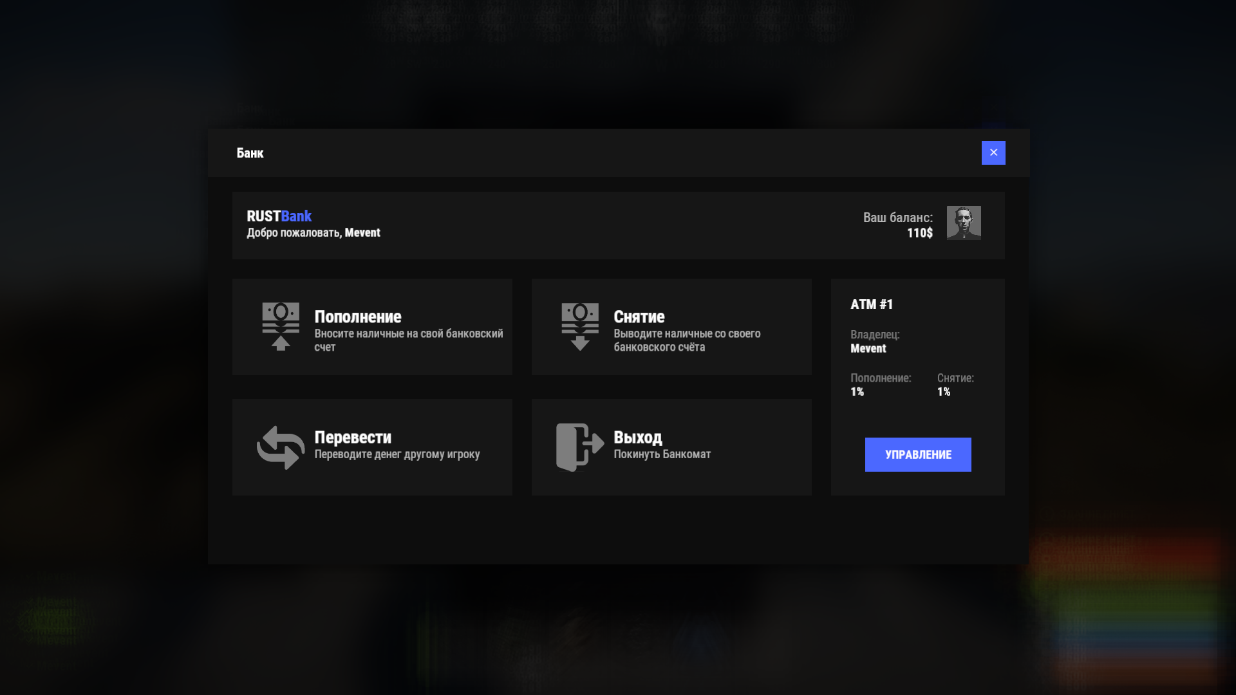Click the transfer arrows icon
This screenshot has height=695, width=1236.
pos(281,447)
